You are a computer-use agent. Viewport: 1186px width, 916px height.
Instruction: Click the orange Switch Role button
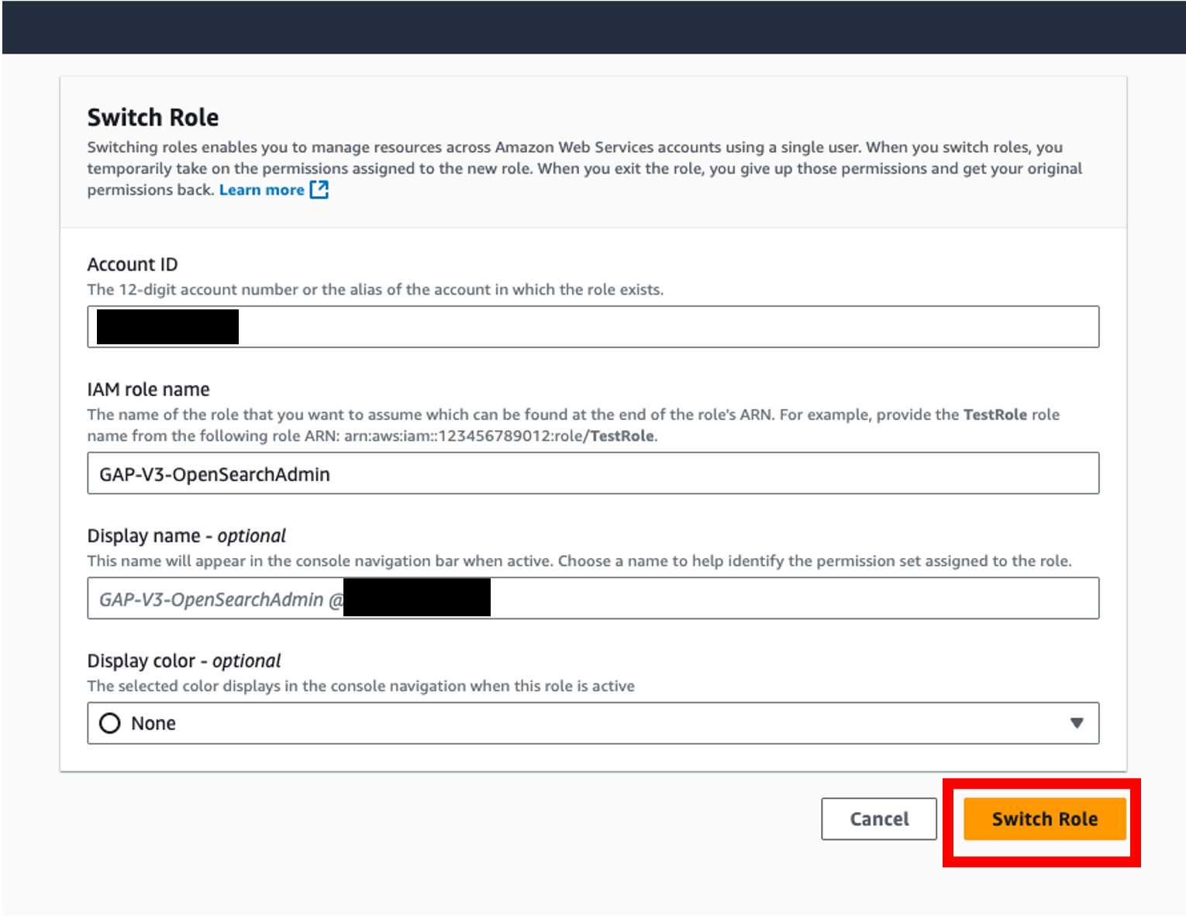(x=1044, y=818)
